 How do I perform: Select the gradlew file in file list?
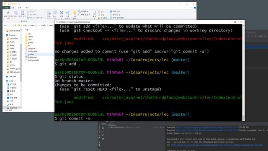31,54
